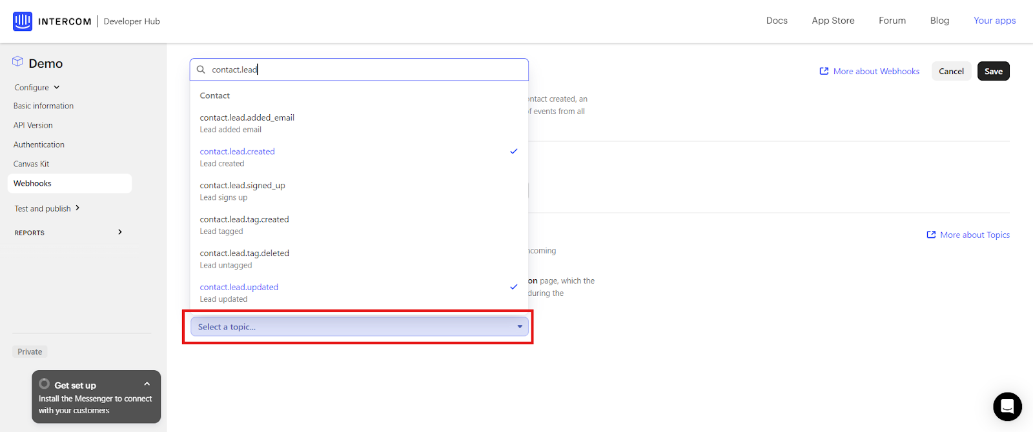
Task: Open the Blog link
Action: pyautogui.click(x=939, y=21)
